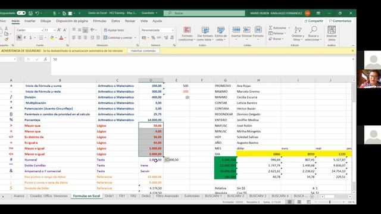Click Combinar y centrar button
Screen dimensions: 381x214
118,37
